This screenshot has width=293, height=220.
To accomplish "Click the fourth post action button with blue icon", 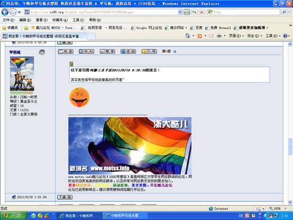I will click(128, 51).
